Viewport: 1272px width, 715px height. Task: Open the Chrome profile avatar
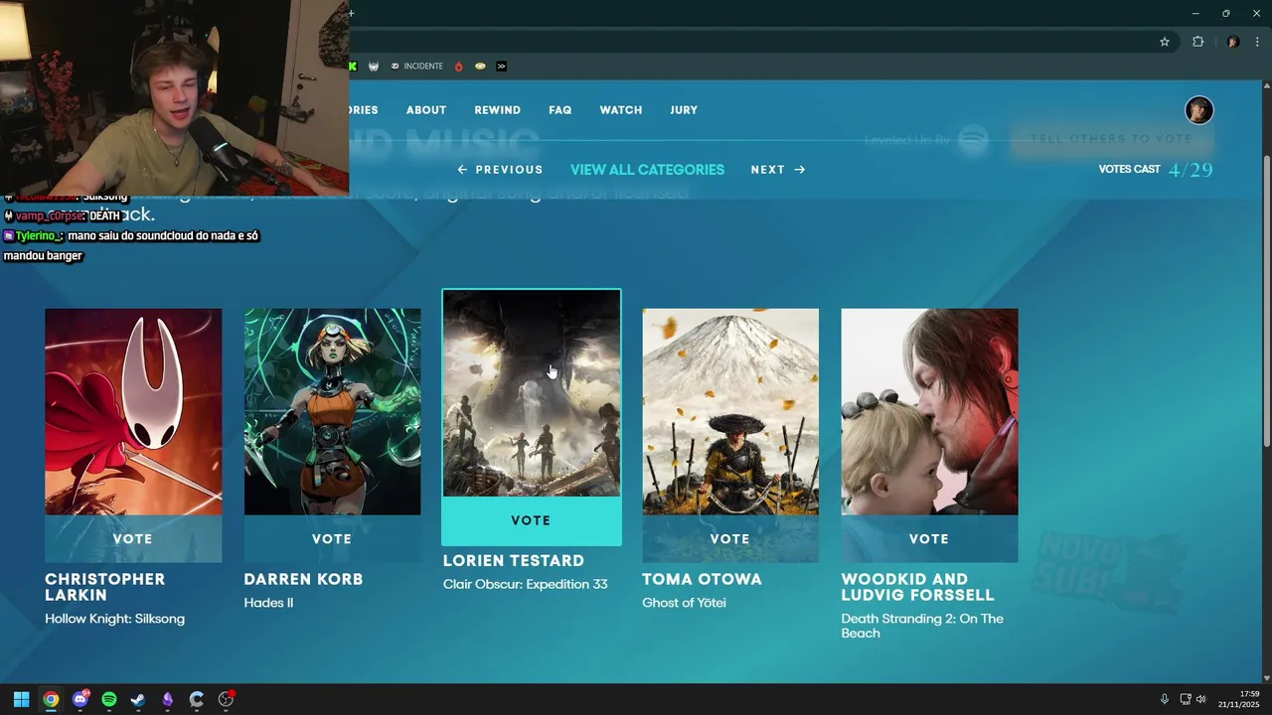coord(1233,42)
